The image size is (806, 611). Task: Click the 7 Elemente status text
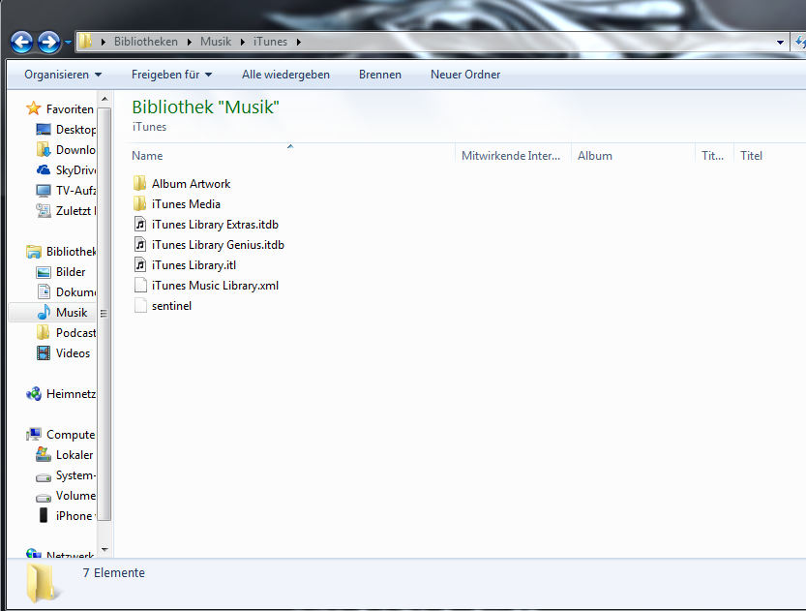pos(114,573)
